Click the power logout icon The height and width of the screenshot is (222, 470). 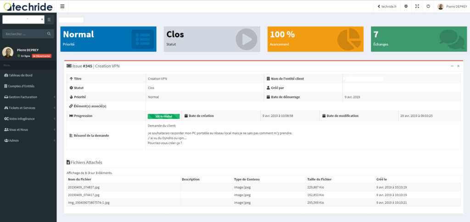428,6
